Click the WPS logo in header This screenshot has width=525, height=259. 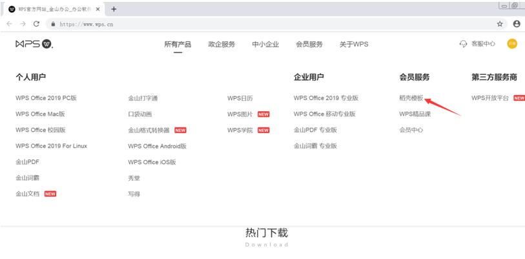coord(34,44)
